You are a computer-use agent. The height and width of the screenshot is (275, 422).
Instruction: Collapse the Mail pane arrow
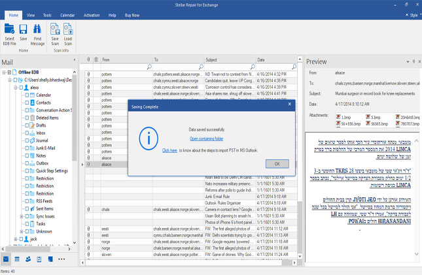pos(75,60)
